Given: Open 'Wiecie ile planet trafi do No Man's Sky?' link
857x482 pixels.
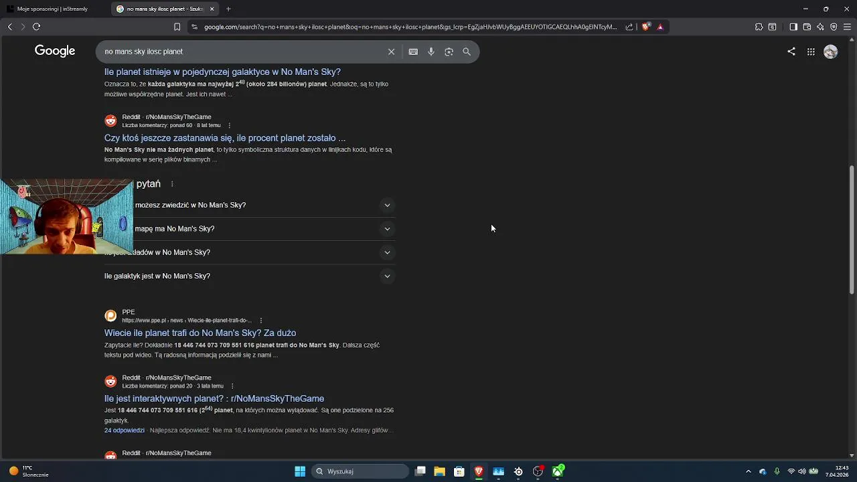Looking at the screenshot, I should click(x=200, y=333).
